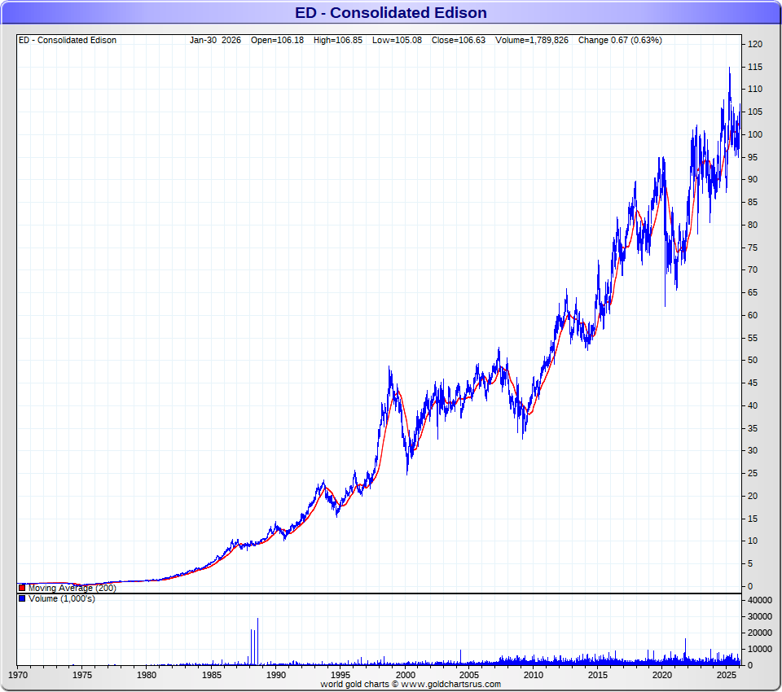The height and width of the screenshot is (692, 782).
Task: Click the 20000 volume axis label
Action: [x=760, y=633]
